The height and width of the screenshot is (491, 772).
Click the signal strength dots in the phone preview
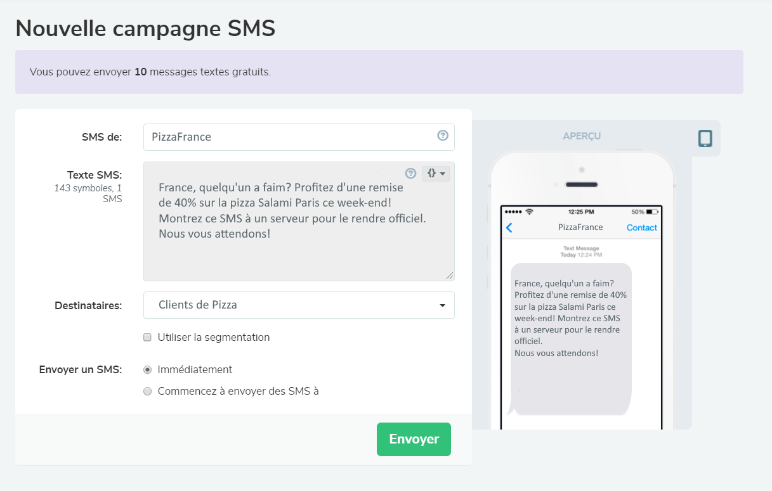pos(513,212)
